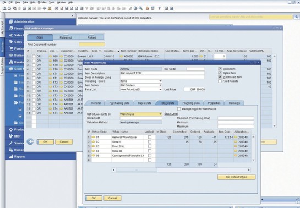Click scroll down arrow of warehouse table
This screenshot has height=208, width=300.
(x=254, y=160)
